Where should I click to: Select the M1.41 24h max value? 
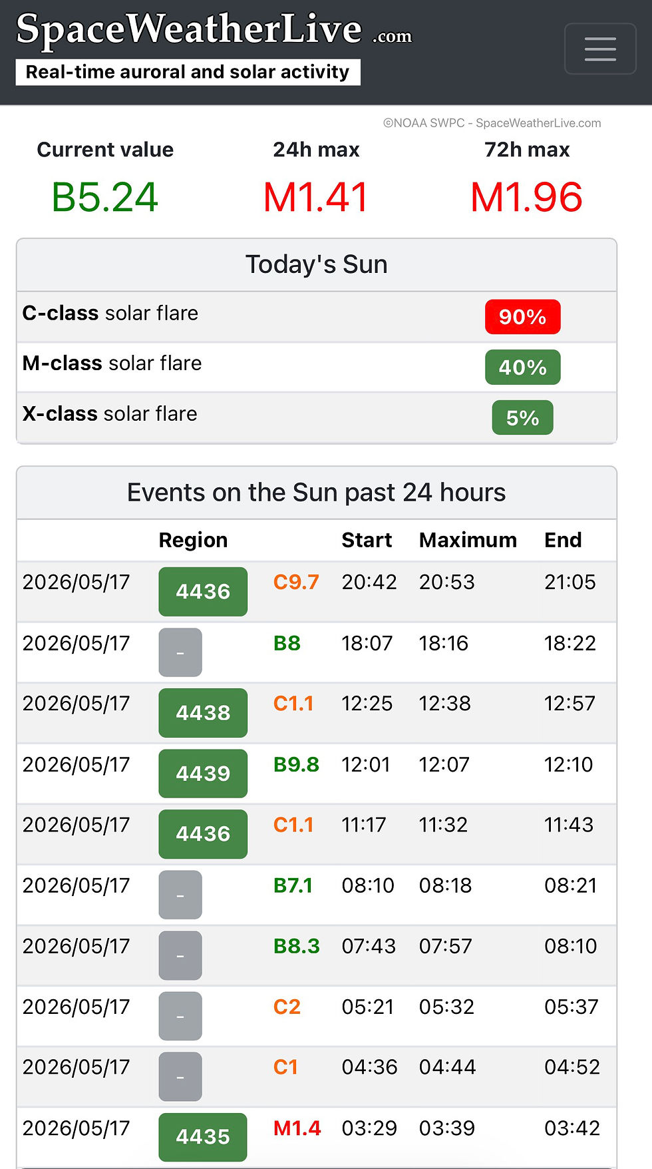pyautogui.click(x=316, y=198)
